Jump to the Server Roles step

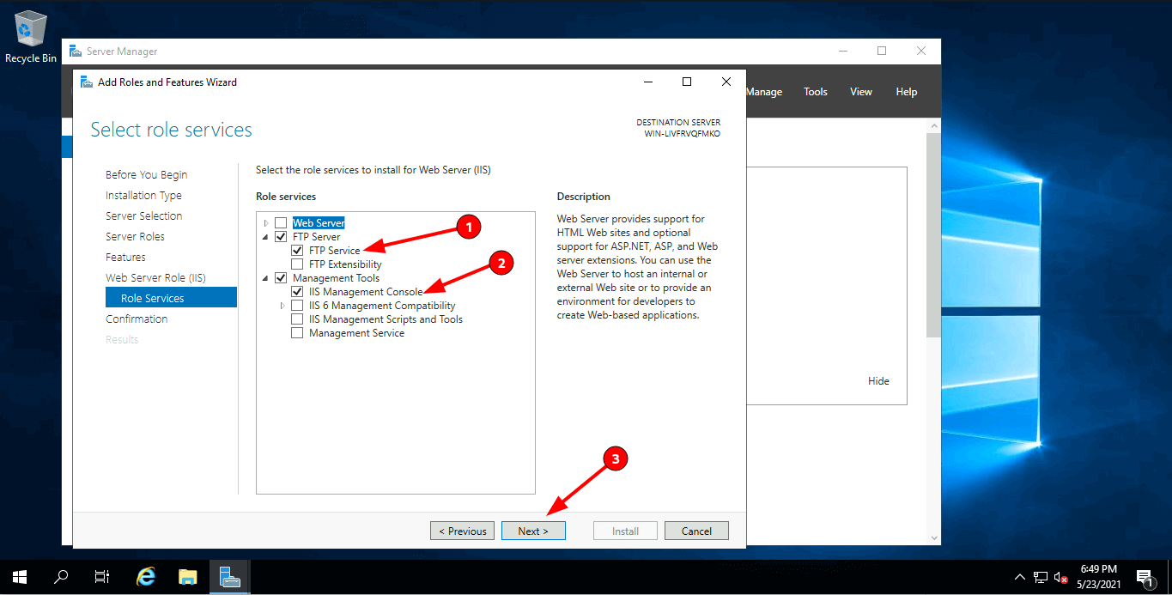click(135, 237)
